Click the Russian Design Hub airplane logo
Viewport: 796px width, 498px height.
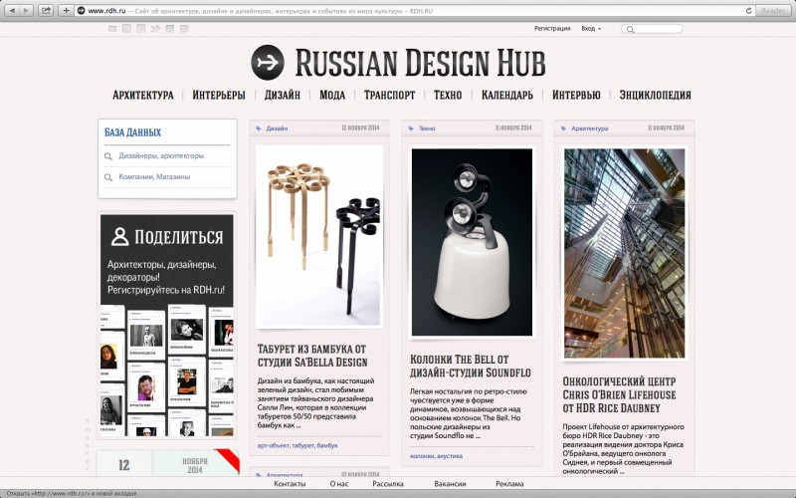[268, 63]
